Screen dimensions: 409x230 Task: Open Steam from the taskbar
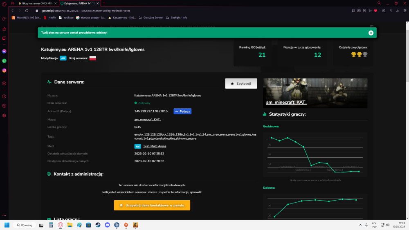98,225
